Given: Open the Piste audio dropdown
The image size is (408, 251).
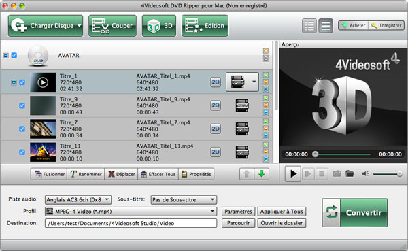Looking at the screenshot, I should 78,200.
